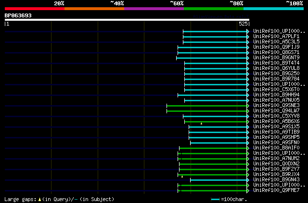The width and height of the screenshot is (308, 203).
Task: Select the UniRef100_C5XYV8 label
Action: click(x=276, y=116)
